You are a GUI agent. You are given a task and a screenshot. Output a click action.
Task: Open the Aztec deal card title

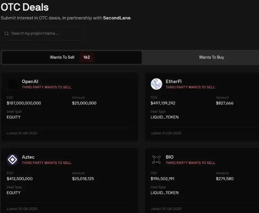coord(28,157)
